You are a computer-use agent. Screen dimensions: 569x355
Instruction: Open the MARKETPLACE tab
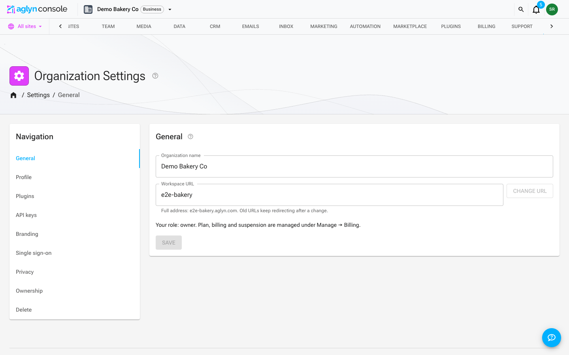point(410,26)
